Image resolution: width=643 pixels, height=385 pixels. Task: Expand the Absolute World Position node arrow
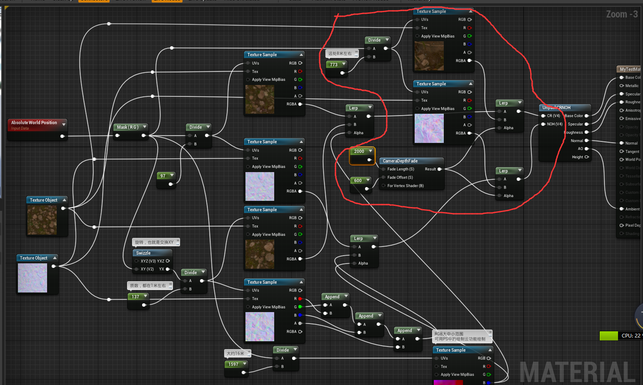64,124
